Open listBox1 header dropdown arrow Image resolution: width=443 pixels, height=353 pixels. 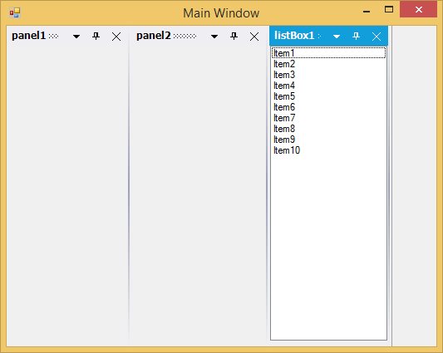pyautogui.click(x=337, y=37)
